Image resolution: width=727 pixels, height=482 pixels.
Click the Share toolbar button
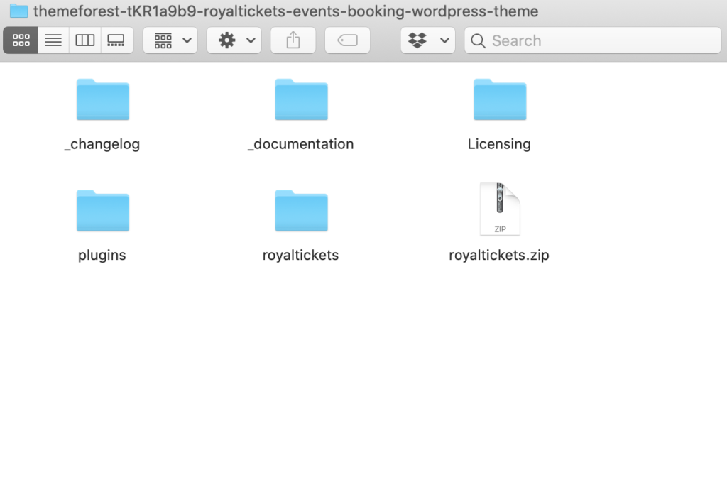tap(293, 40)
